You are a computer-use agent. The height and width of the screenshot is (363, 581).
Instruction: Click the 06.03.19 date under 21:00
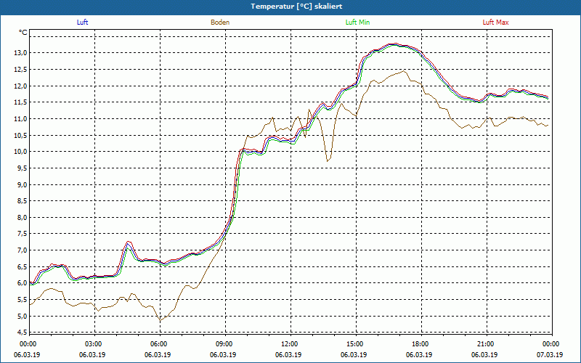pos(484,354)
